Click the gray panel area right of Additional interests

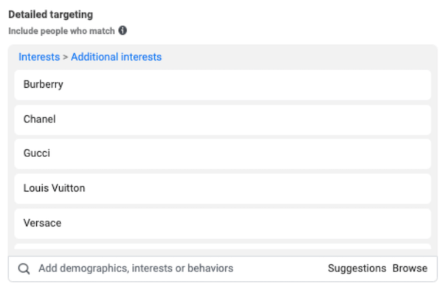point(297,57)
